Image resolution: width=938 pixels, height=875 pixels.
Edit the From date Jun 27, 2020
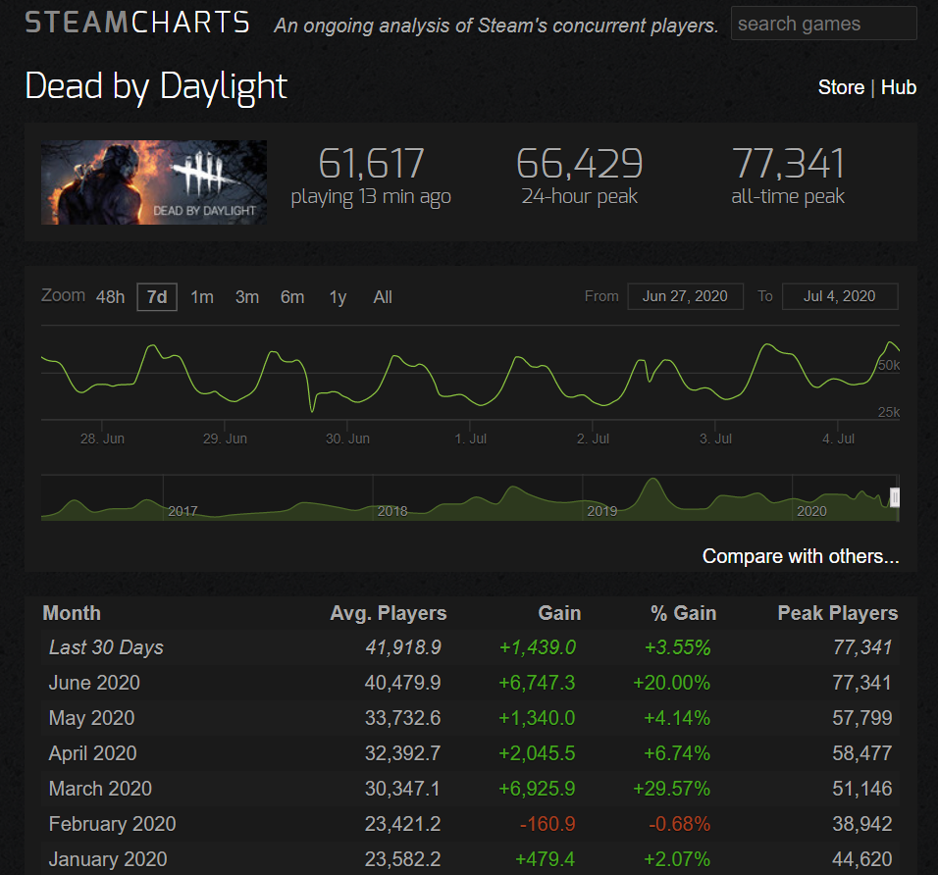pyautogui.click(x=685, y=296)
